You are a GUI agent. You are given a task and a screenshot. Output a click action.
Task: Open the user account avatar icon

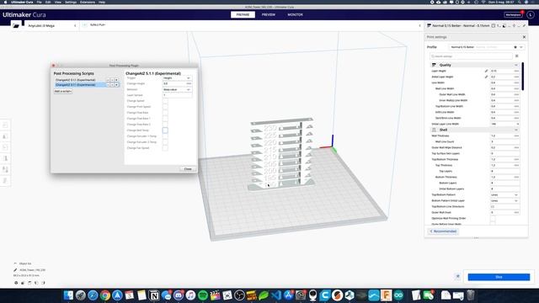pos(531,15)
